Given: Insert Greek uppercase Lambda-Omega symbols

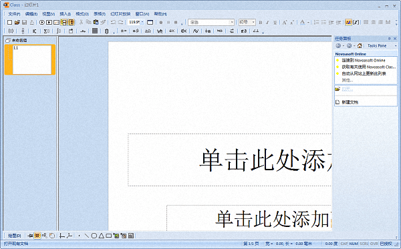Looking at the screenshot, I should tap(148, 31).
